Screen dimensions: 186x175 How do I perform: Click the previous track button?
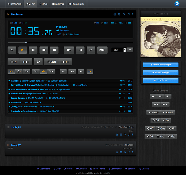[x=12, y=50]
